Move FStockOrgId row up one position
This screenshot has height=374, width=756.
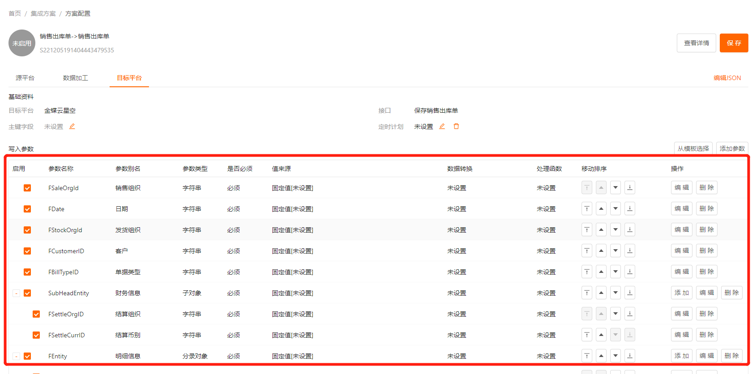click(x=601, y=230)
